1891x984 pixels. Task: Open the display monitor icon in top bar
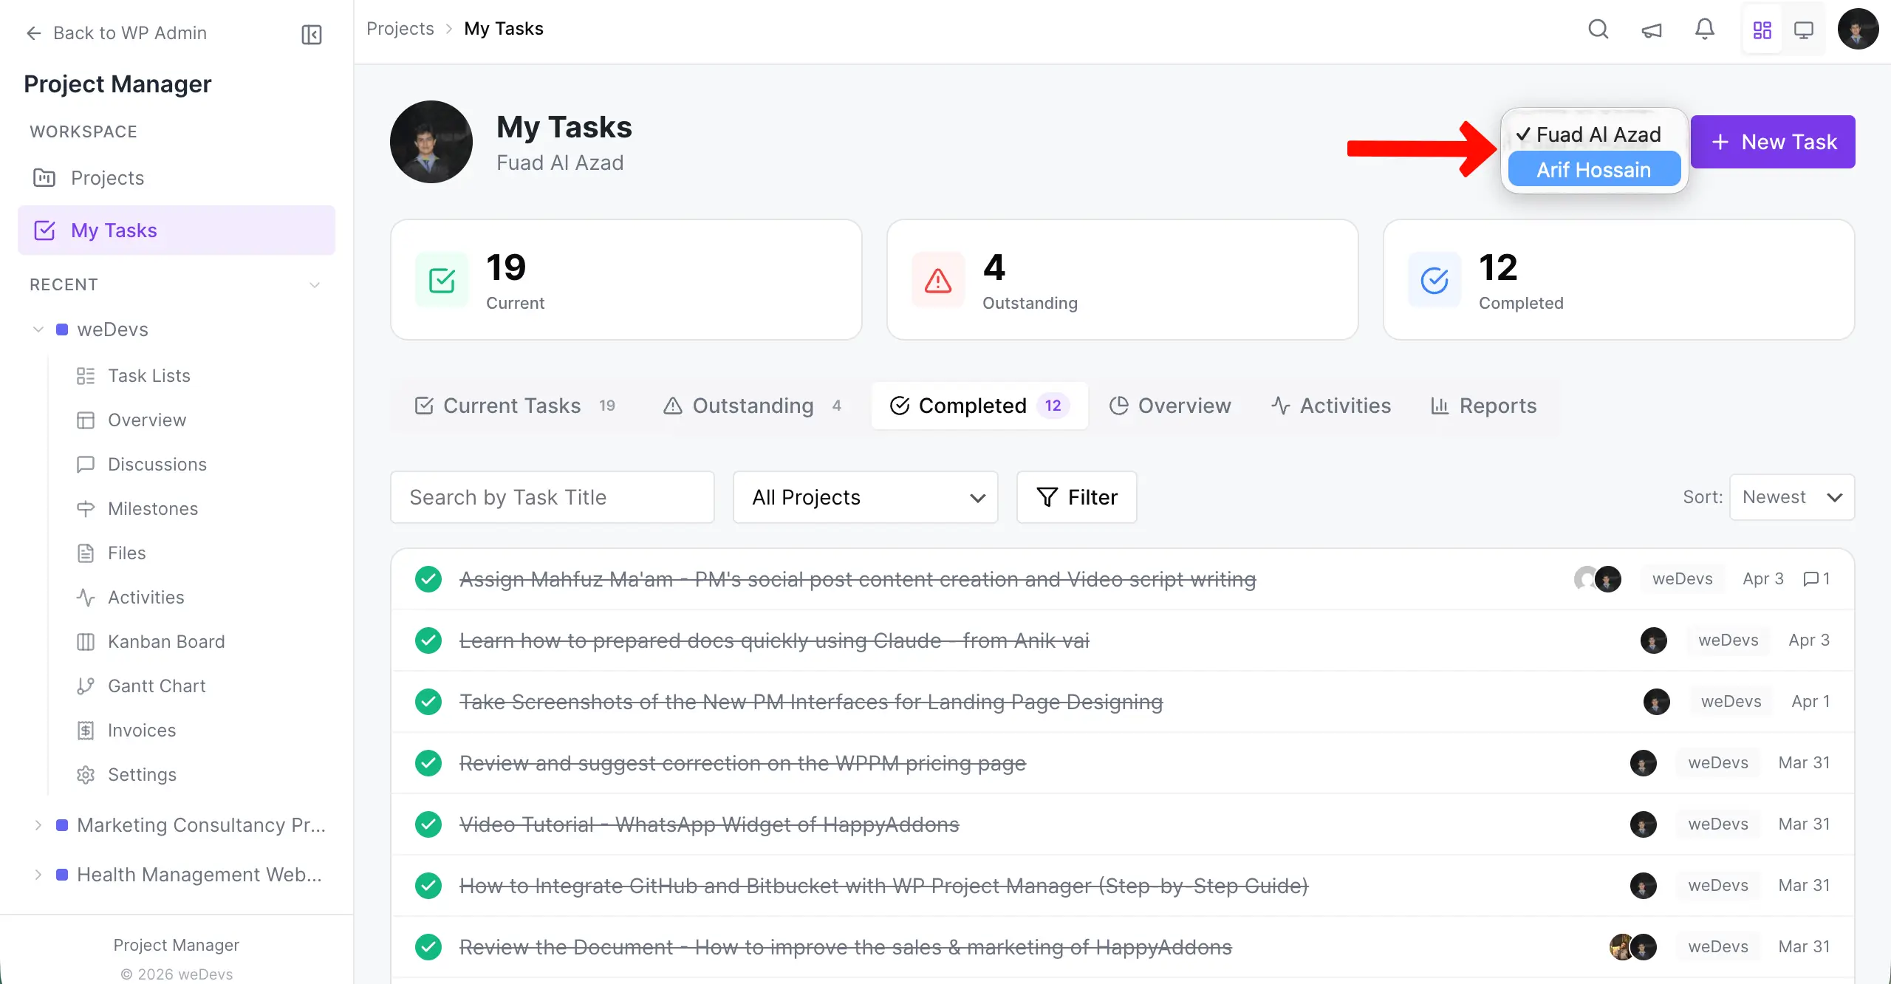coord(1805,29)
